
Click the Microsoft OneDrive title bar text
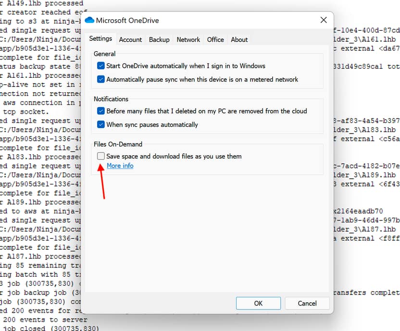(127, 21)
